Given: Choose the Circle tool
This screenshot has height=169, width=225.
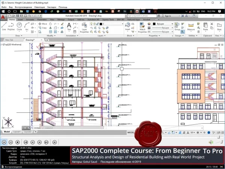Looking at the screenshot, I should pos(19,26).
